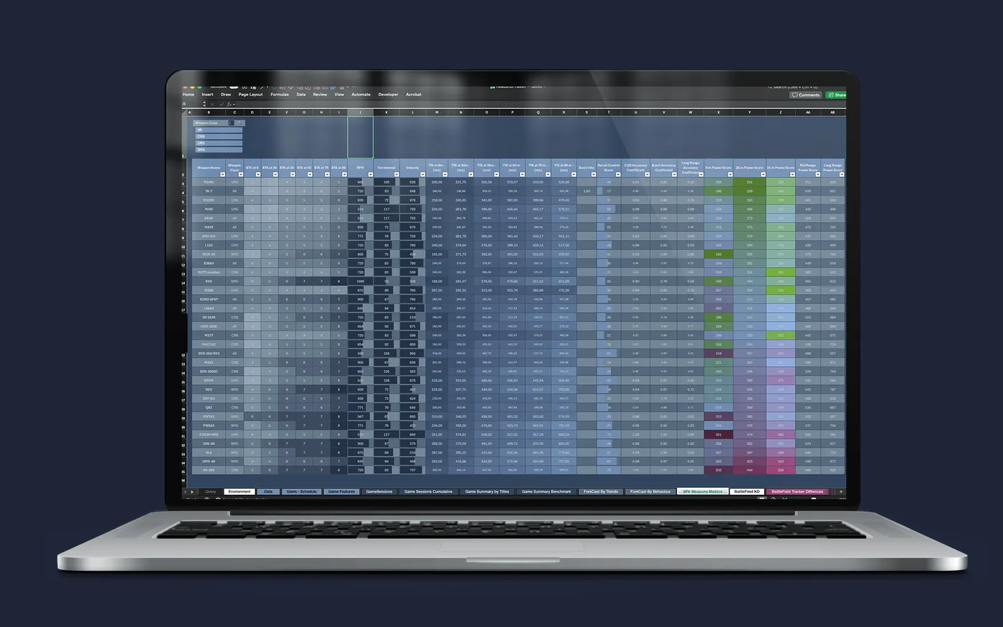
Task: Select the weapon name cell AK-205
Action: tap(209, 470)
